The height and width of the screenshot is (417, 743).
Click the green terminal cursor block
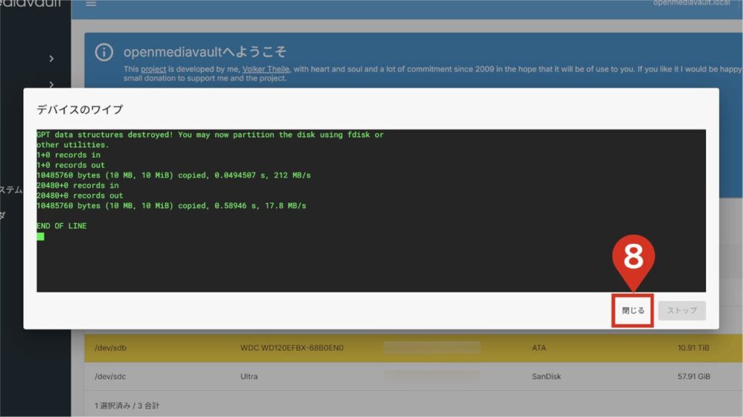click(x=41, y=237)
